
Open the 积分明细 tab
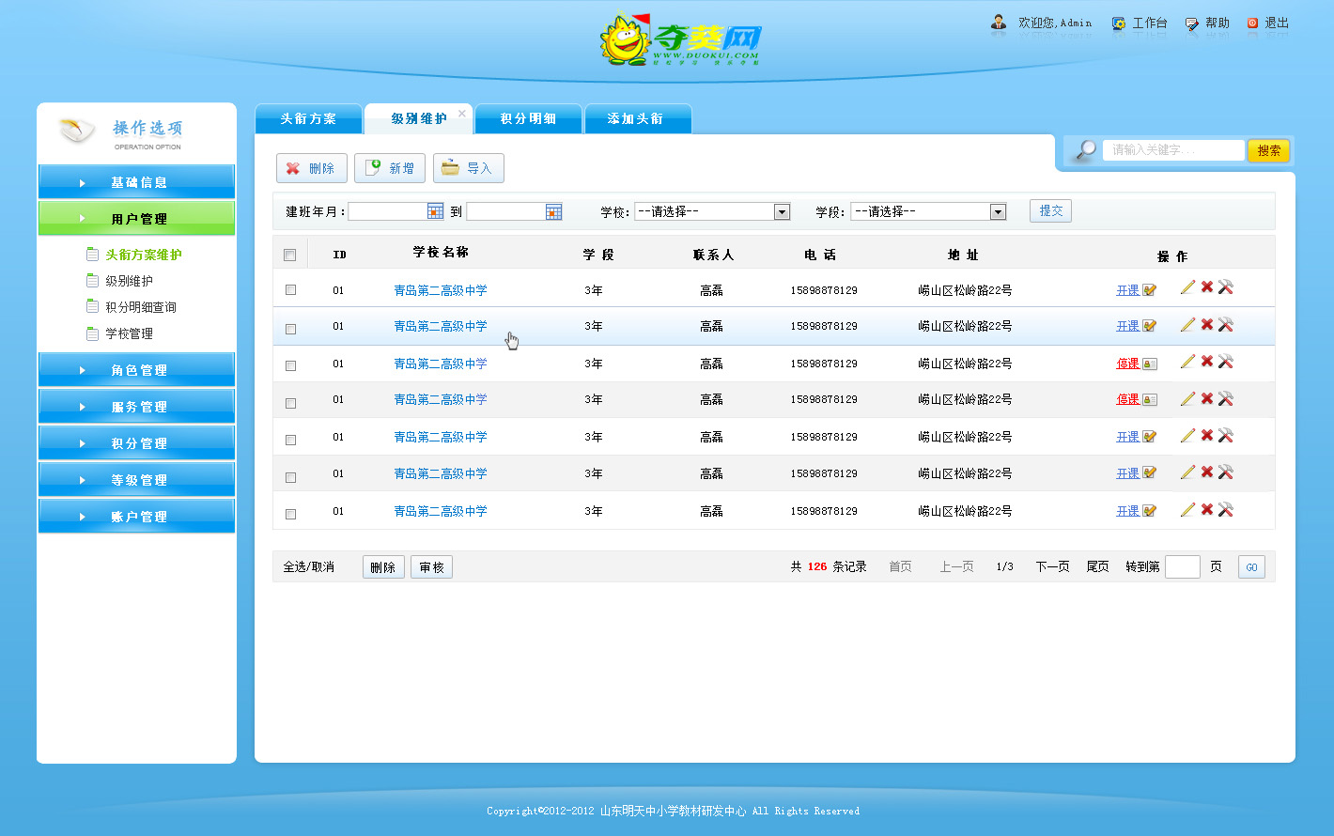(x=528, y=118)
